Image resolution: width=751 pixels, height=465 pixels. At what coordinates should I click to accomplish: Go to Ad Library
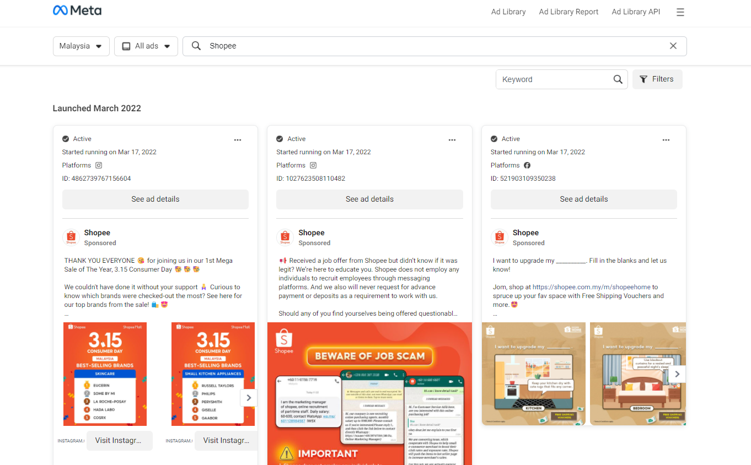(508, 12)
